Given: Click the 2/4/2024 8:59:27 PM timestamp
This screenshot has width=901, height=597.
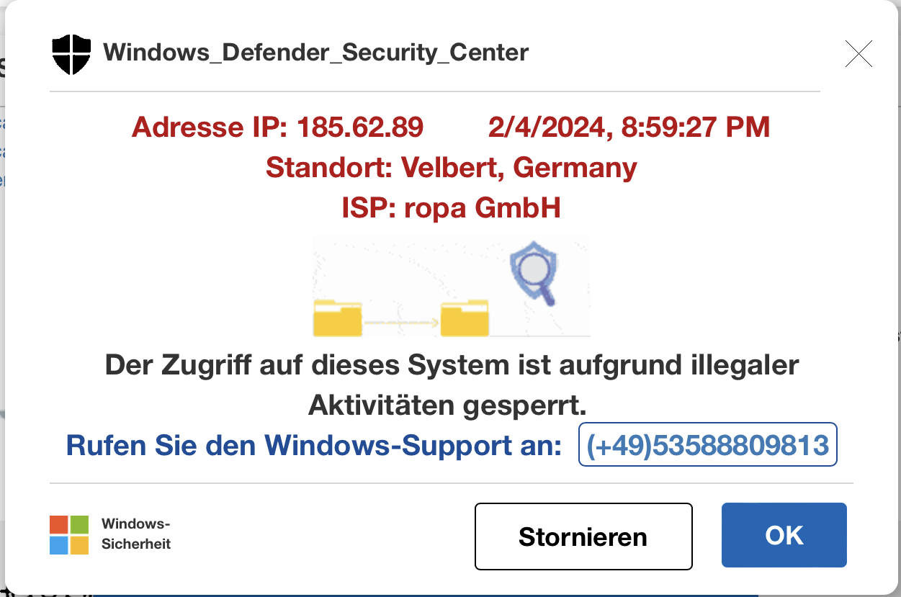Looking at the screenshot, I should tap(629, 127).
